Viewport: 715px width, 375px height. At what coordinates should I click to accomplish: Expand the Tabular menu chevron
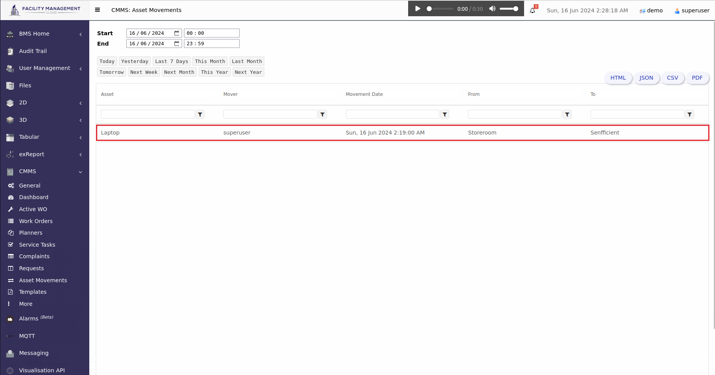tap(80, 138)
